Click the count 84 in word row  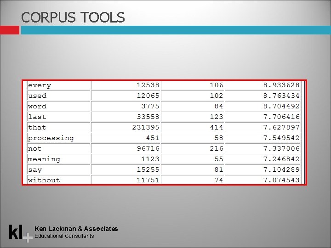tap(219, 106)
